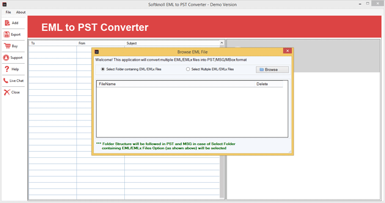Click the Live Chat label text

(16, 80)
